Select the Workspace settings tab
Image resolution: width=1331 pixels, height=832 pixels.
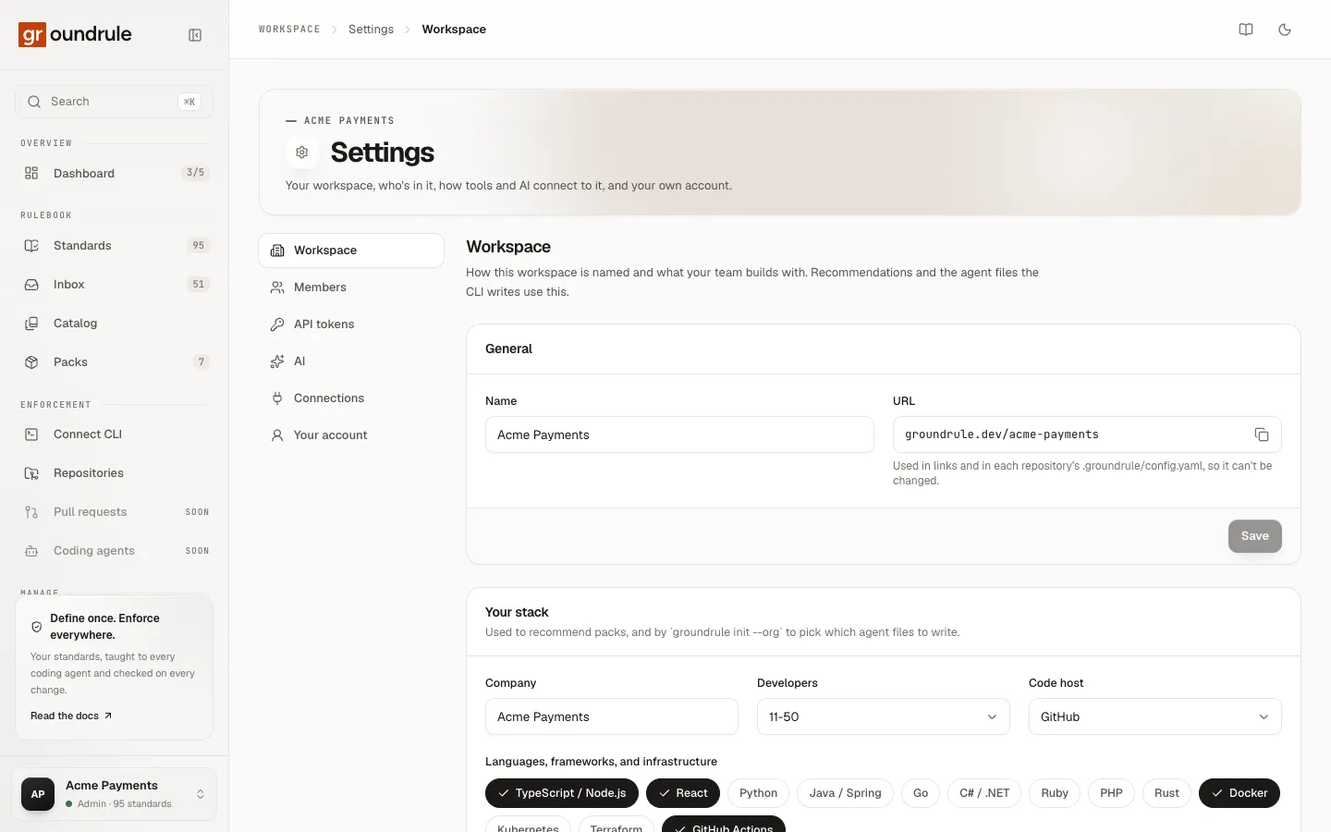pos(351,251)
